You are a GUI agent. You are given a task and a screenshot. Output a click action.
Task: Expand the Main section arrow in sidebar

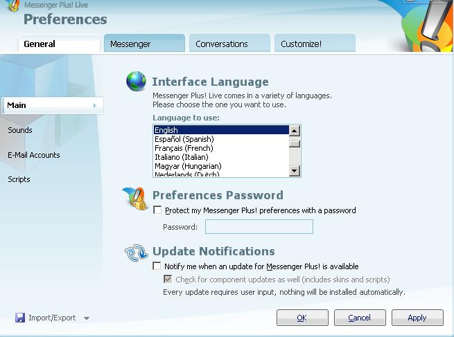[x=95, y=105]
